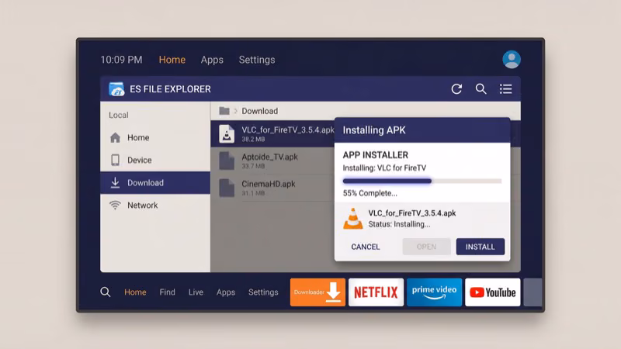The image size is (621, 349).
Task: Click the 10:09 PM clock
Action: pyautogui.click(x=121, y=60)
